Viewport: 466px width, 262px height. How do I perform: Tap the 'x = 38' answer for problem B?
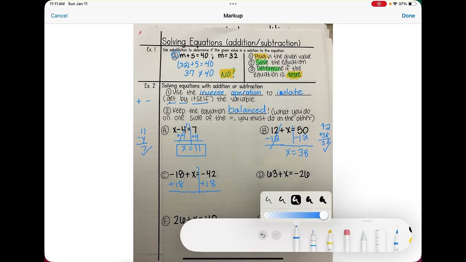pos(297,153)
